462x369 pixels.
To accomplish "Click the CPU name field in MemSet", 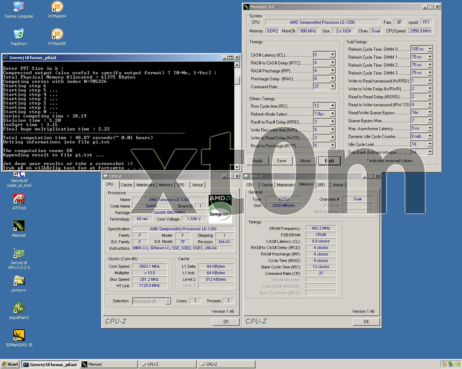I will click(322, 22).
